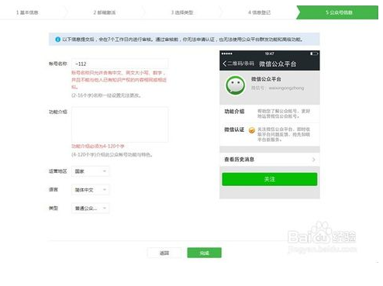
Task: Click the green WeChat avatar in the preview
Action: pos(236,85)
